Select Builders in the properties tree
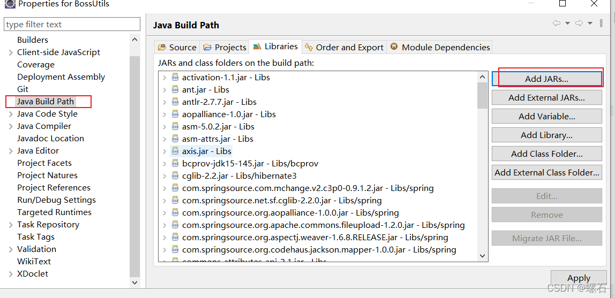The width and height of the screenshot is (615, 298). (33, 40)
